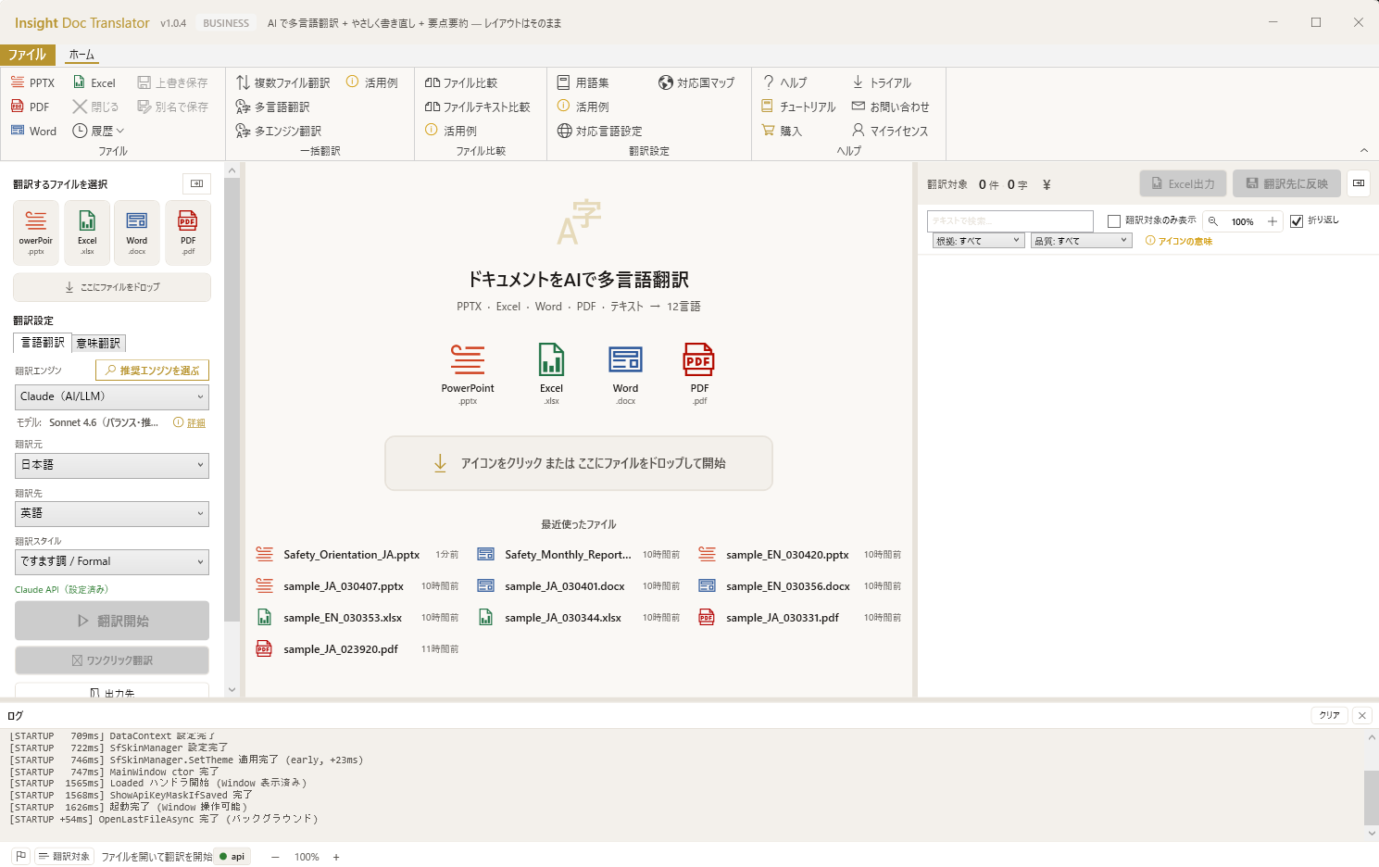Click the ここにファイルをドロップ button in left panel

click(x=112, y=287)
